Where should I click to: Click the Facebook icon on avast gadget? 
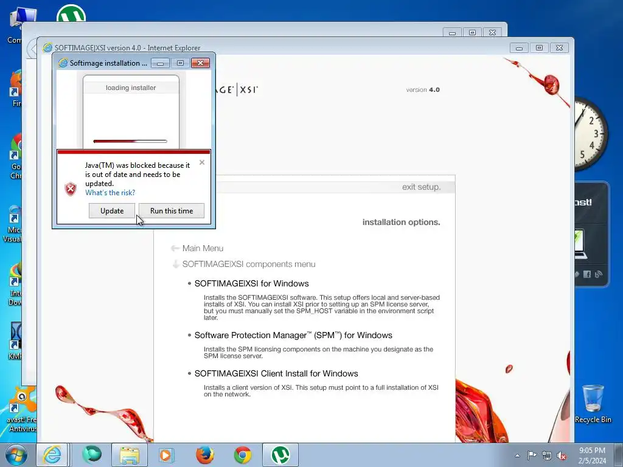(587, 274)
